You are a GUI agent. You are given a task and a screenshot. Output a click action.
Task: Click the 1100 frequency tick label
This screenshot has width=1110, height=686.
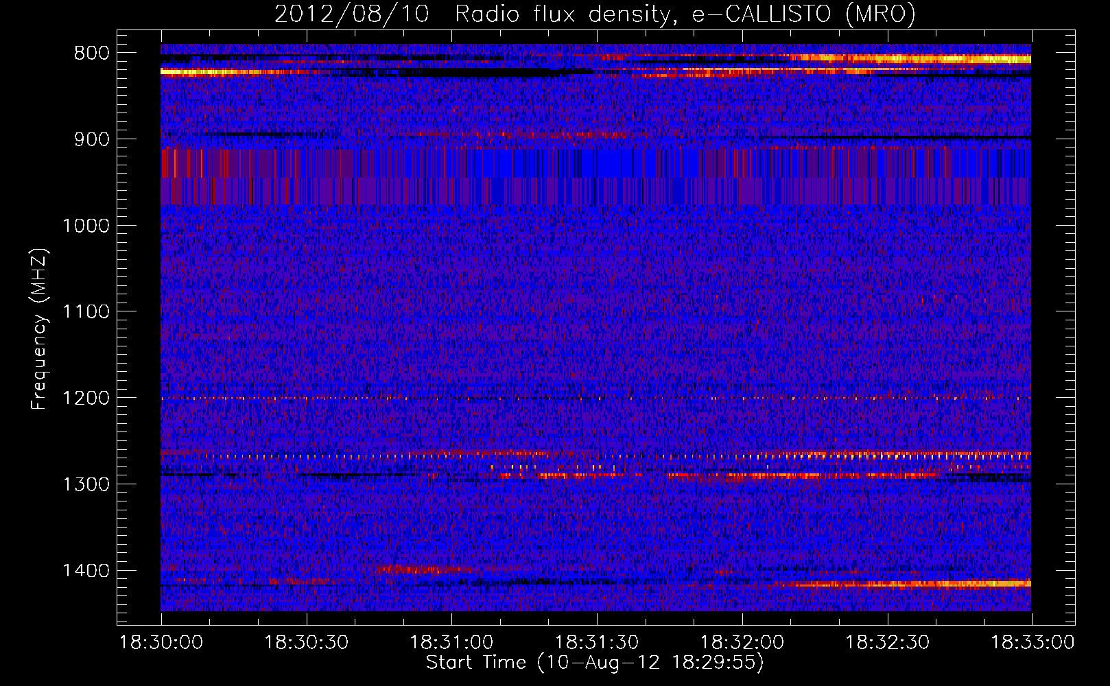click(86, 312)
